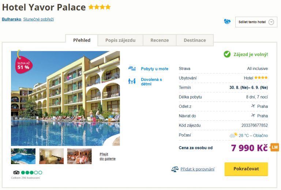Open the restaurant thumbnail photo
Screen dimensions: 281x190
coord(79,156)
